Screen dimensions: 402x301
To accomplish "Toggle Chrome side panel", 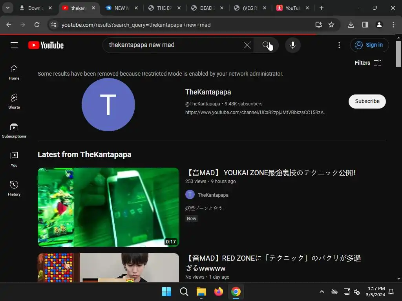I will 365,25.
